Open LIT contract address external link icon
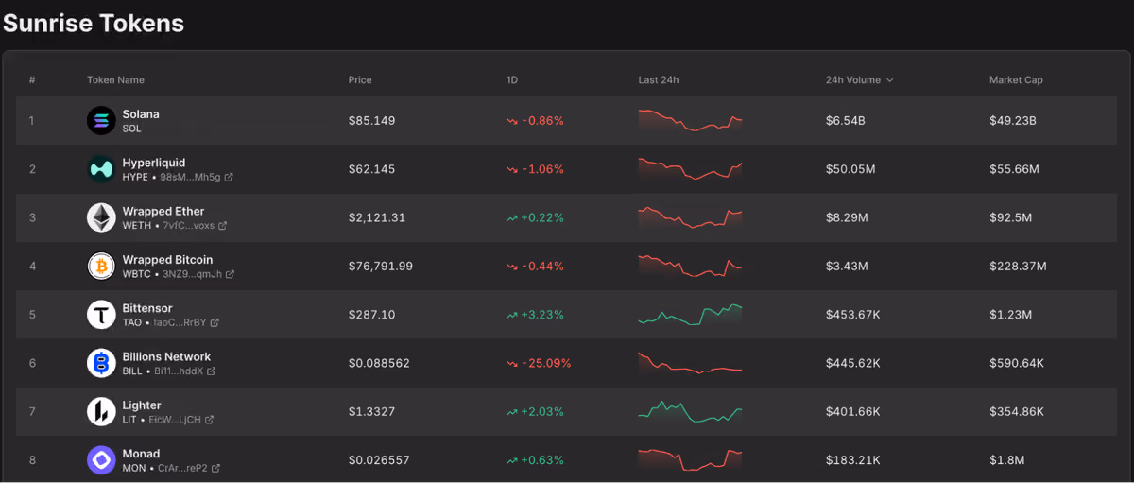The height and width of the screenshot is (483, 1134). [x=209, y=420]
